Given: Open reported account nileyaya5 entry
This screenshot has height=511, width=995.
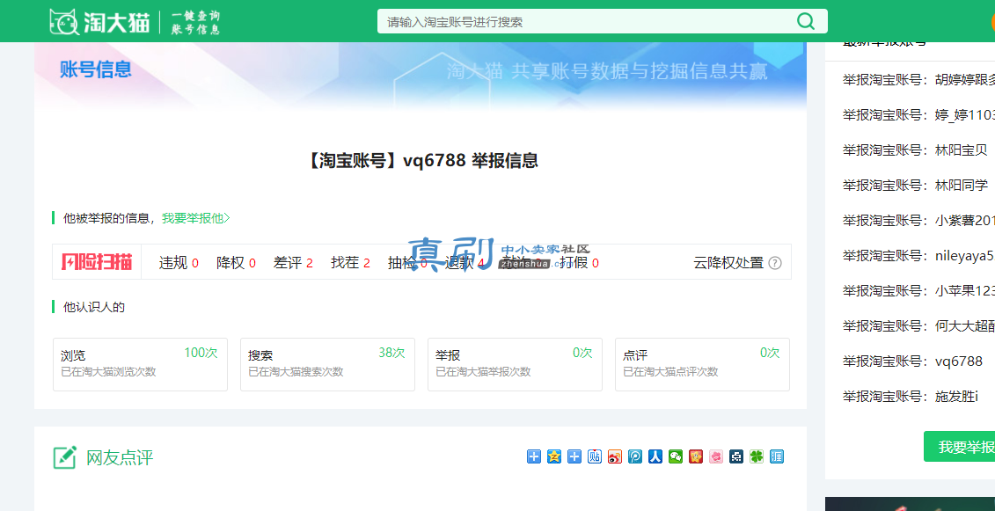Looking at the screenshot, I should pos(918,256).
